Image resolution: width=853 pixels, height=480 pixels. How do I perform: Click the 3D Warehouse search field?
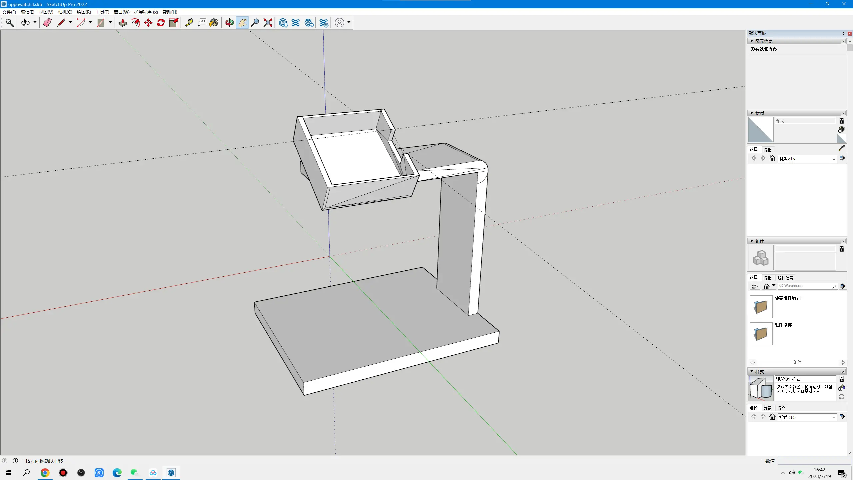pyautogui.click(x=803, y=286)
